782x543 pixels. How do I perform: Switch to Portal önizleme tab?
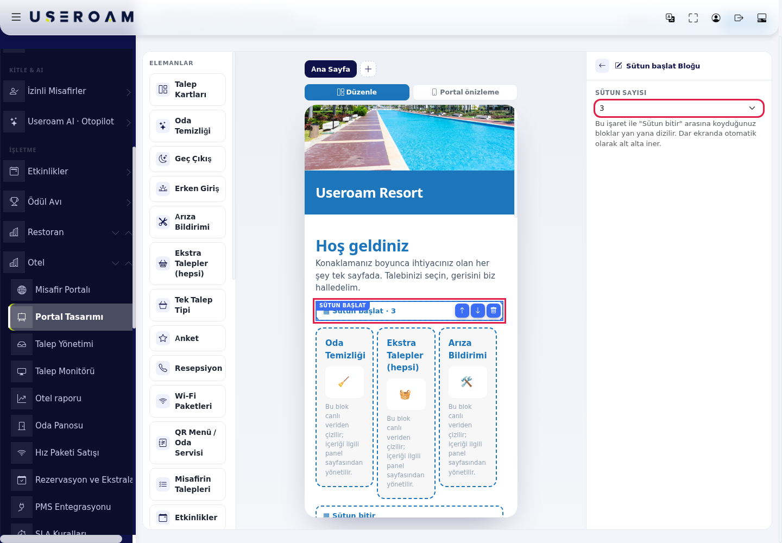[465, 92]
